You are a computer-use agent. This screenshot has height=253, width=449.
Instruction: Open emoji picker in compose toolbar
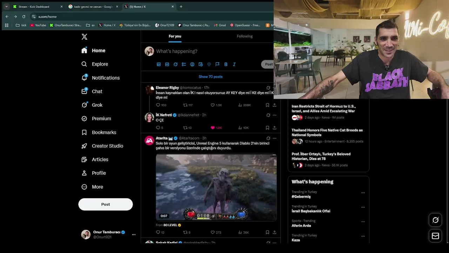pyautogui.click(x=192, y=64)
